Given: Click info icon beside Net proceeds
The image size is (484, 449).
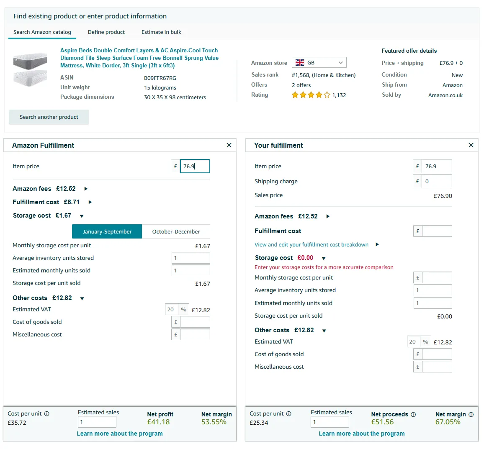Looking at the screenshot, I should (x=413, y=415).
